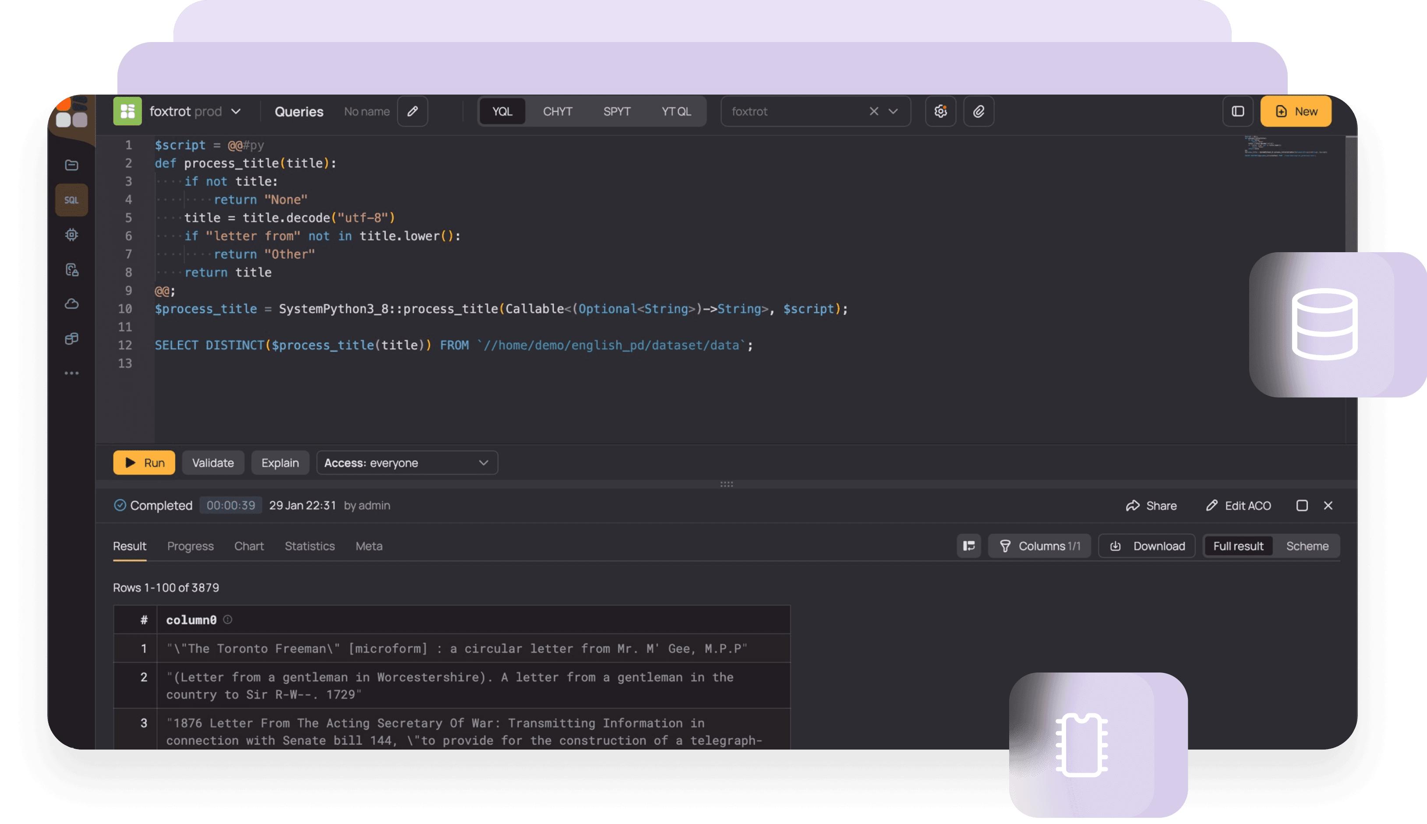Open the Columns 1/1 filter
Image resolution: width=1427 pixels, height=824 pixels.
point(1039,546)
